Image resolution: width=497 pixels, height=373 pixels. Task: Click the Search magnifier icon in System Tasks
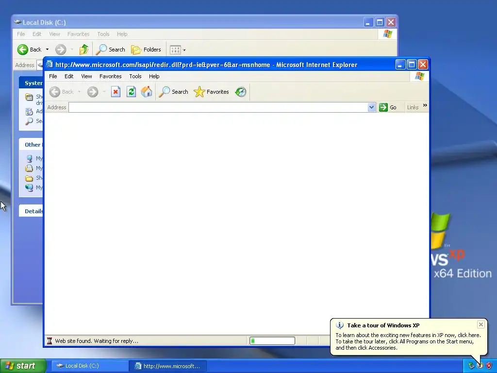click(29, 121)
